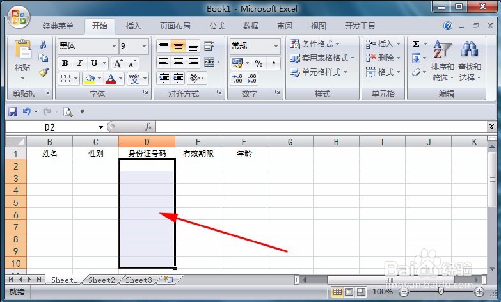Save workbook via quick access floppy icon
Screen dimensions: 501x302
tap(13, 111)
